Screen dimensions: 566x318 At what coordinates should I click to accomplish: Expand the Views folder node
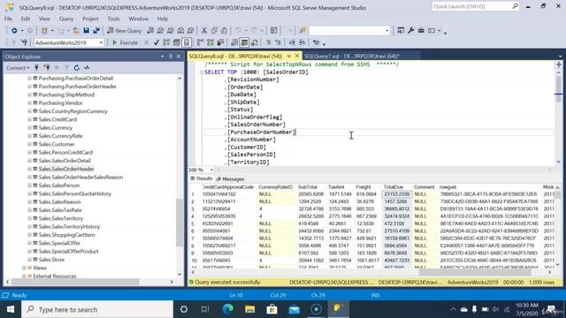point(24,268)
